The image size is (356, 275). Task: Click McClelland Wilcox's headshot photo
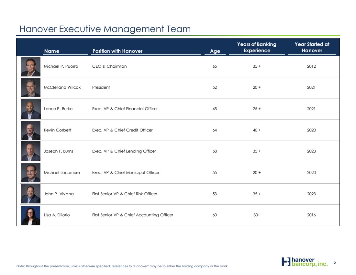31,87
